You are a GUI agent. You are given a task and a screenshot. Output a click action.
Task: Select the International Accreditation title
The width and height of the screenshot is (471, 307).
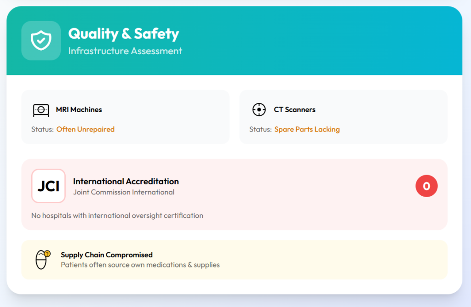coord(126,182)
